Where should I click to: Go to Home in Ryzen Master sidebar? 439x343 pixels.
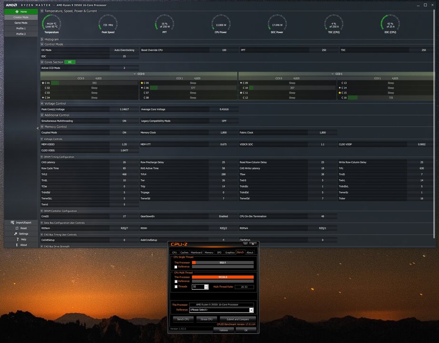[x=21, y=11]
